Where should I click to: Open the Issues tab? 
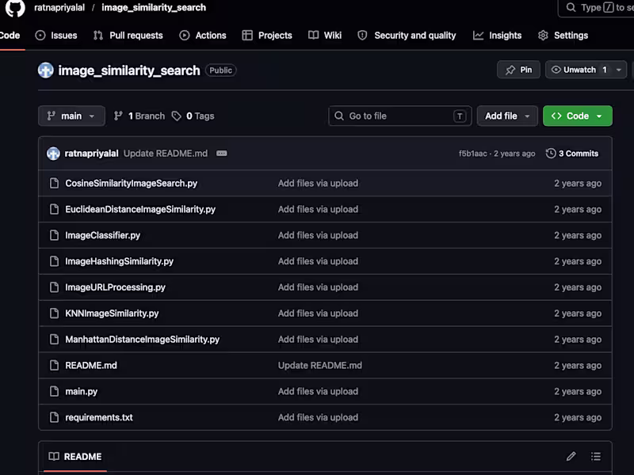click(x=56, y=36)
